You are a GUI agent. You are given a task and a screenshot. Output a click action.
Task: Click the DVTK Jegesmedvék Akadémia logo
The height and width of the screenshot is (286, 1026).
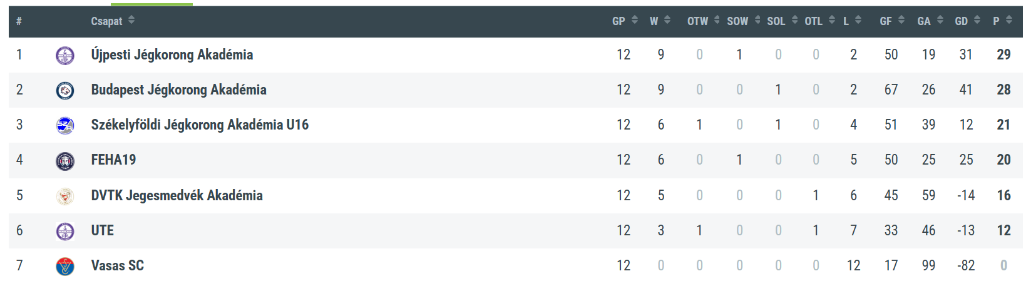click(x=65, y=197)
